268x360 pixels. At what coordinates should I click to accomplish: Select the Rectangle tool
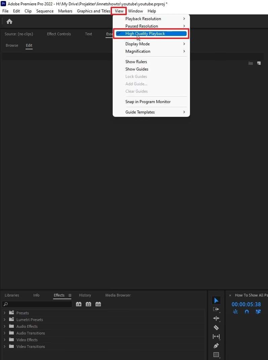tap(216, 355)
